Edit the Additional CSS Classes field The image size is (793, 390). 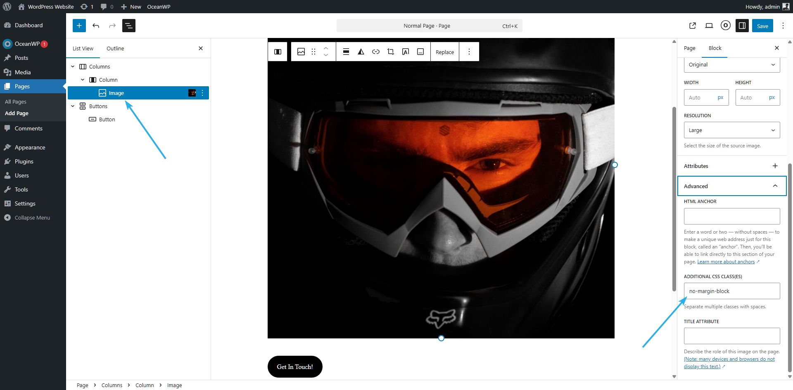732,291
